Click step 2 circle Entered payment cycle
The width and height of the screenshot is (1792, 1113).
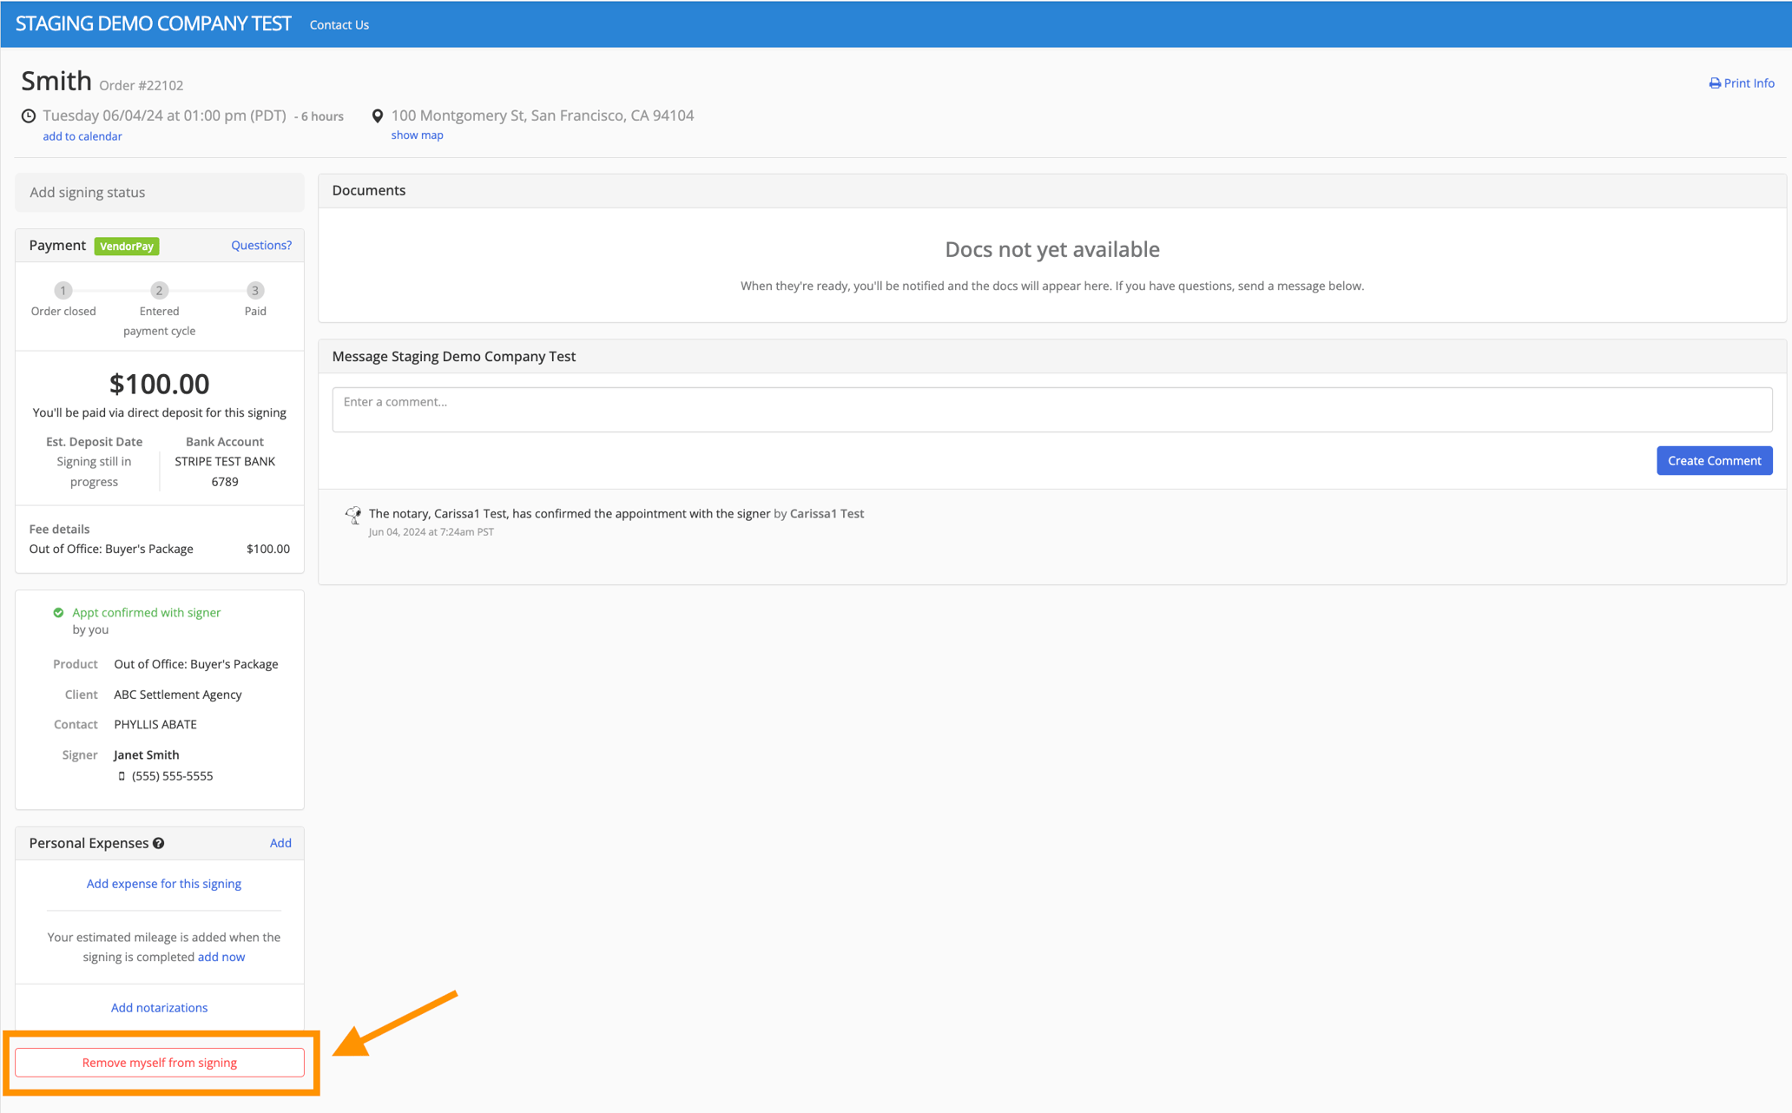point(159,290)
